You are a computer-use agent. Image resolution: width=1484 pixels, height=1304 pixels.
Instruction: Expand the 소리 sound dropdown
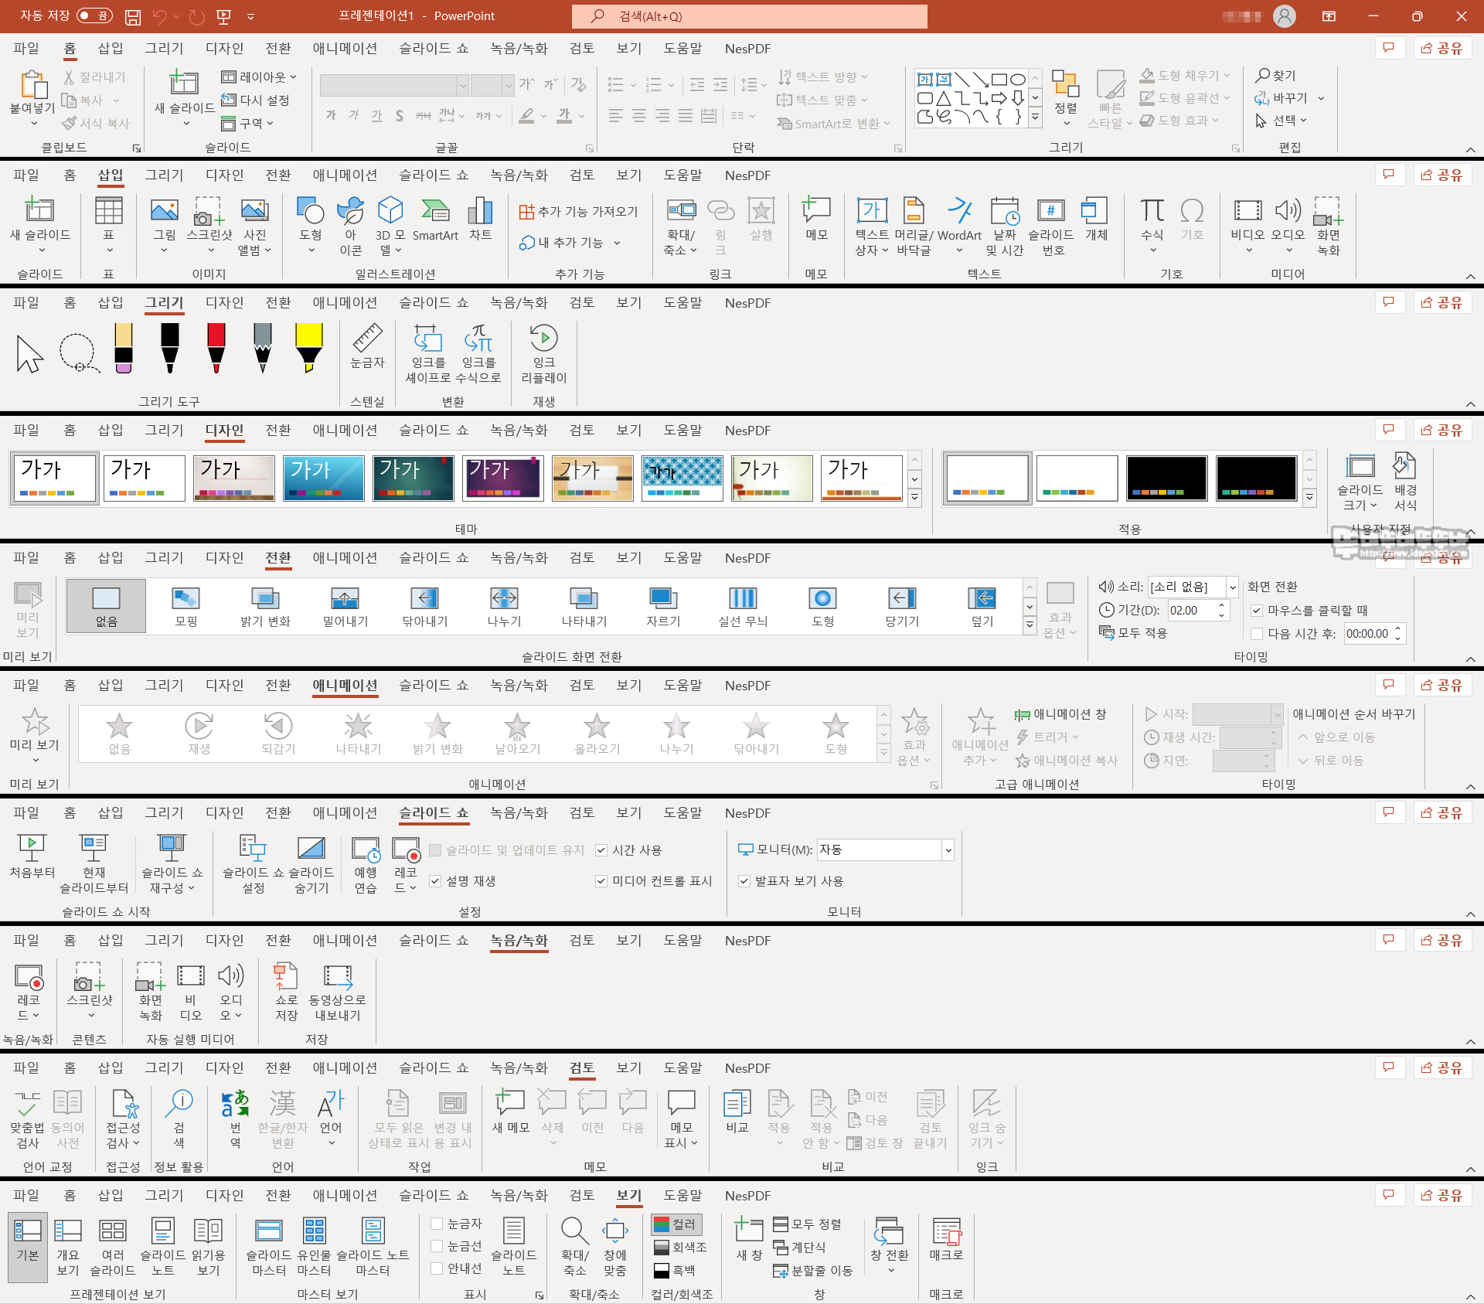pyautogui.click(x=1233, y=587)
